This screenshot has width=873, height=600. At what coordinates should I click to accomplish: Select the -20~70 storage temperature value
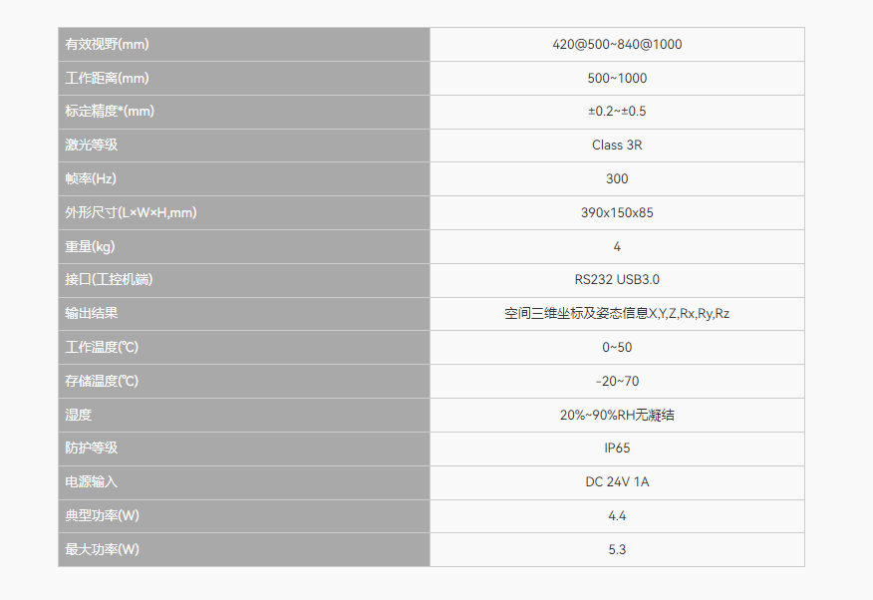click(x=617, y=382)
